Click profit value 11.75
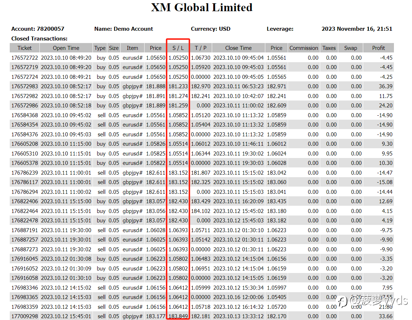Viewport: 412px width, 320px height. pos(386,96)
